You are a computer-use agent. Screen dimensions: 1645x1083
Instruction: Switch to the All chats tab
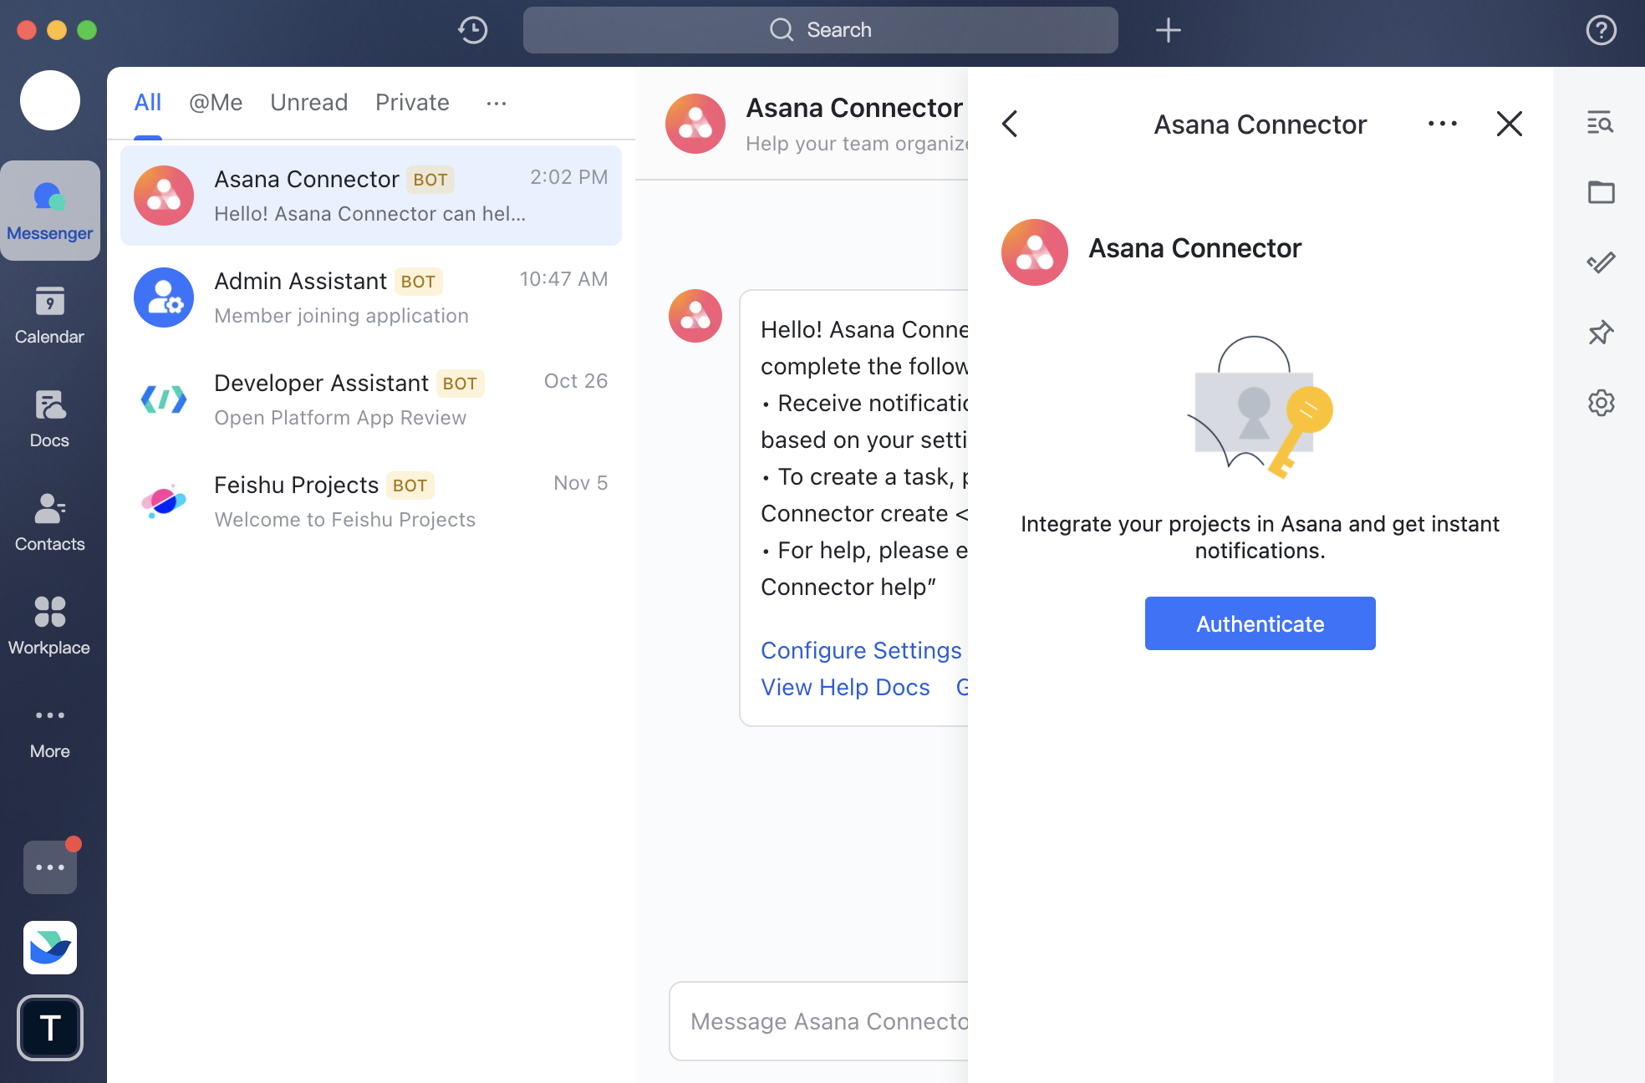[148, 102]
